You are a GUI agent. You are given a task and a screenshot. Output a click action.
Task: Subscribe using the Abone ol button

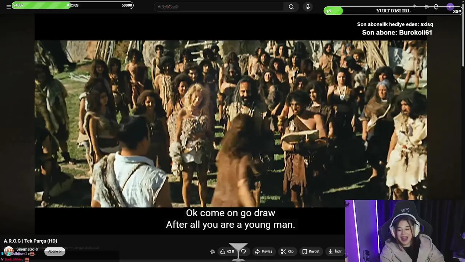[55, 251]
